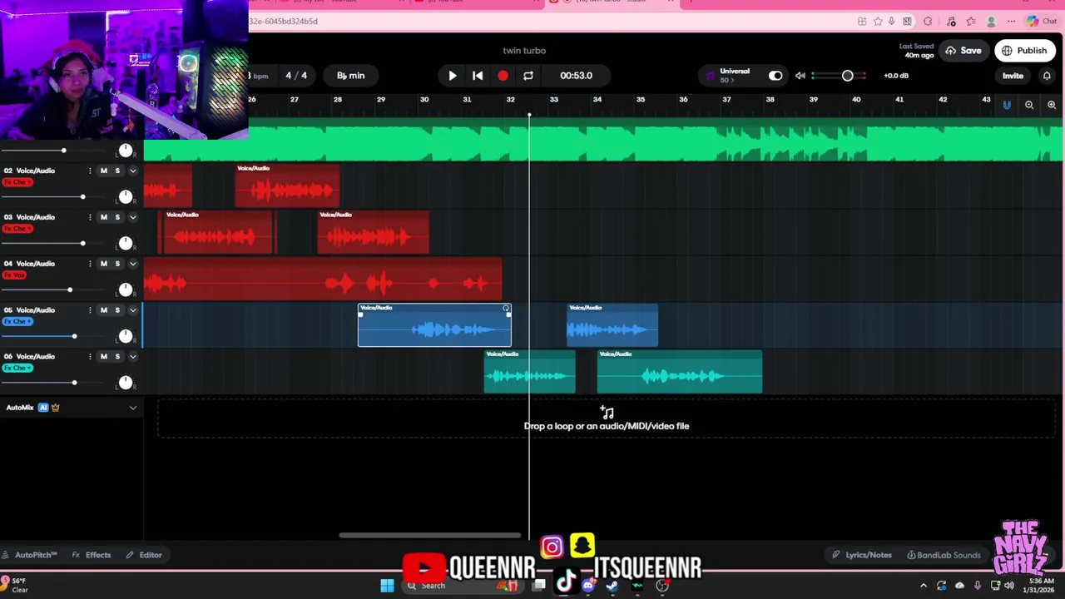Image resolution: width=1065 pixels, height=599 pixels.
Task: Return playhead to the beginning
Action: tap(478, 76)
